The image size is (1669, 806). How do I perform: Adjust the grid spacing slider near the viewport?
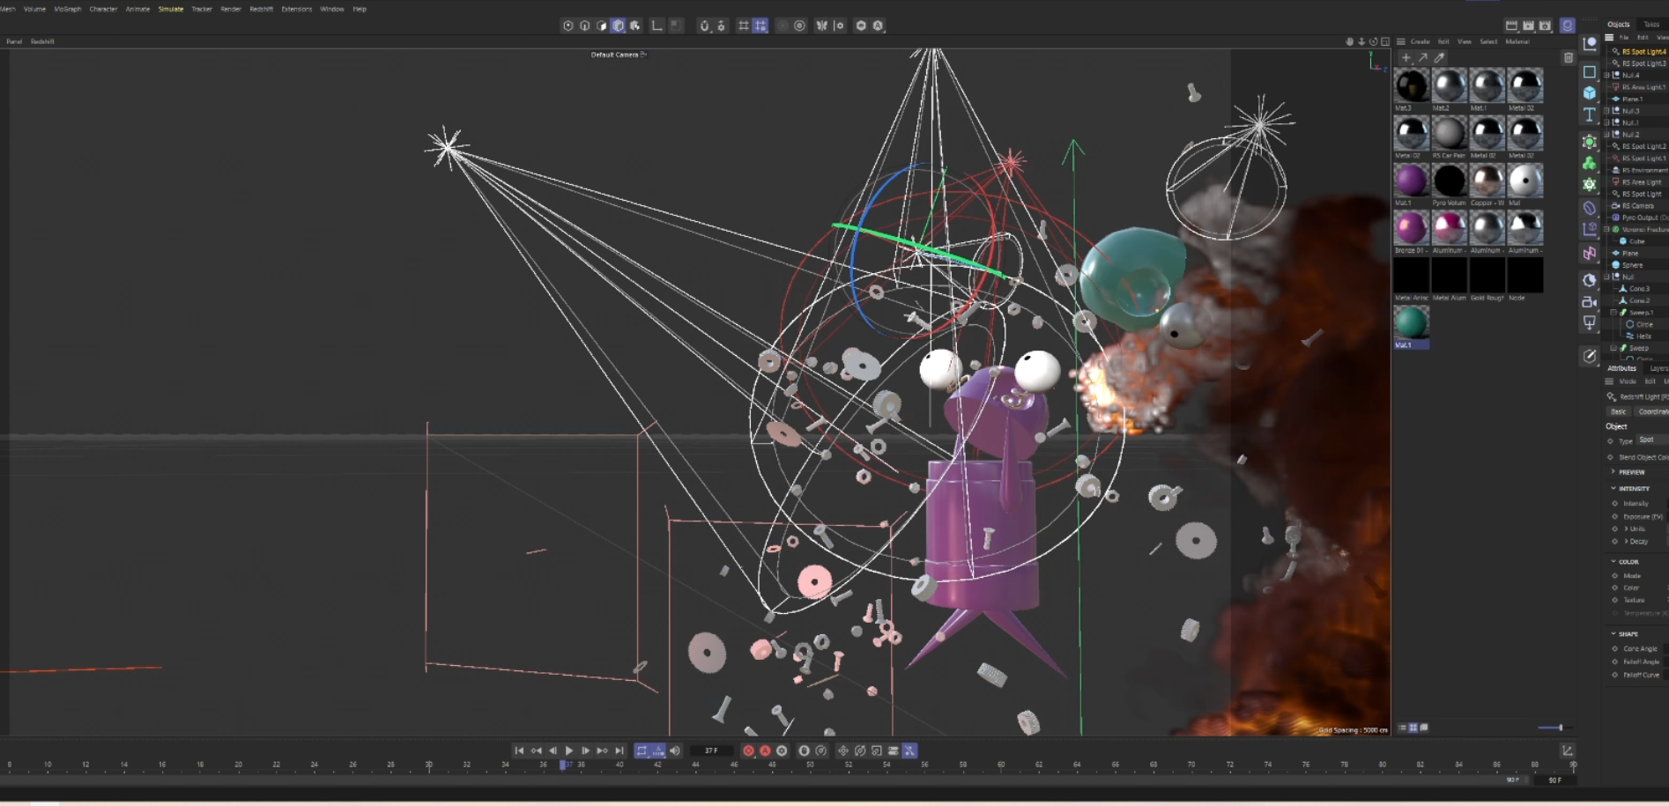(x=1561, y=728)
